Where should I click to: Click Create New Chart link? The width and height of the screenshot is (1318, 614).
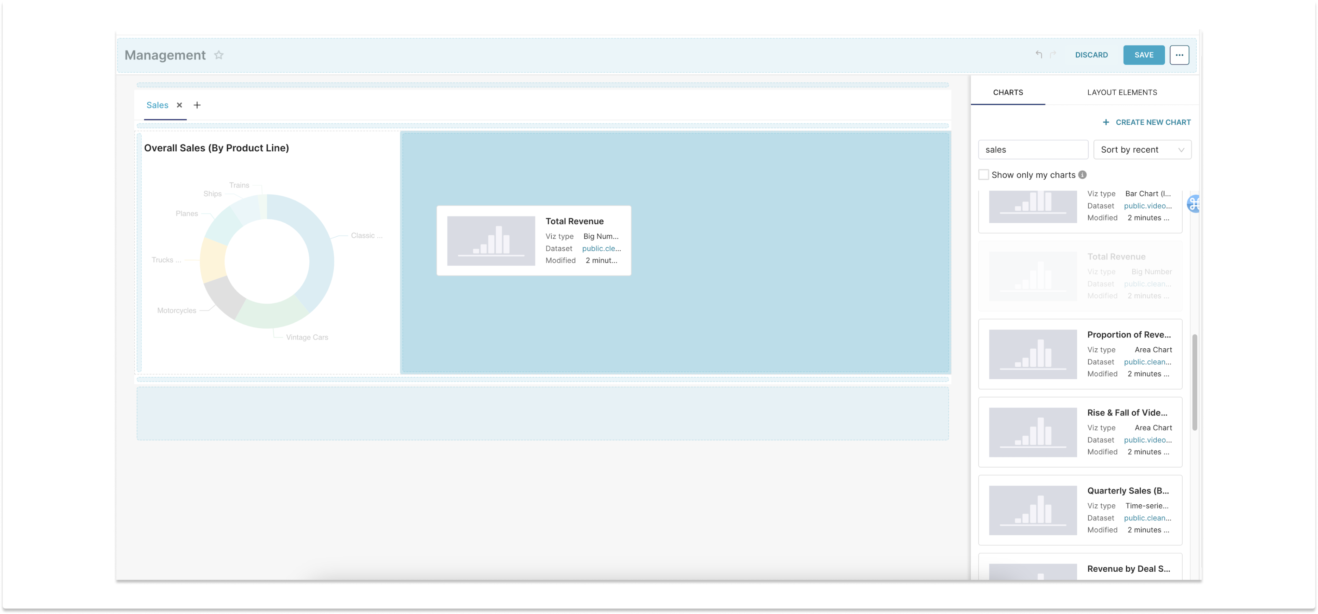[1146, 122]
